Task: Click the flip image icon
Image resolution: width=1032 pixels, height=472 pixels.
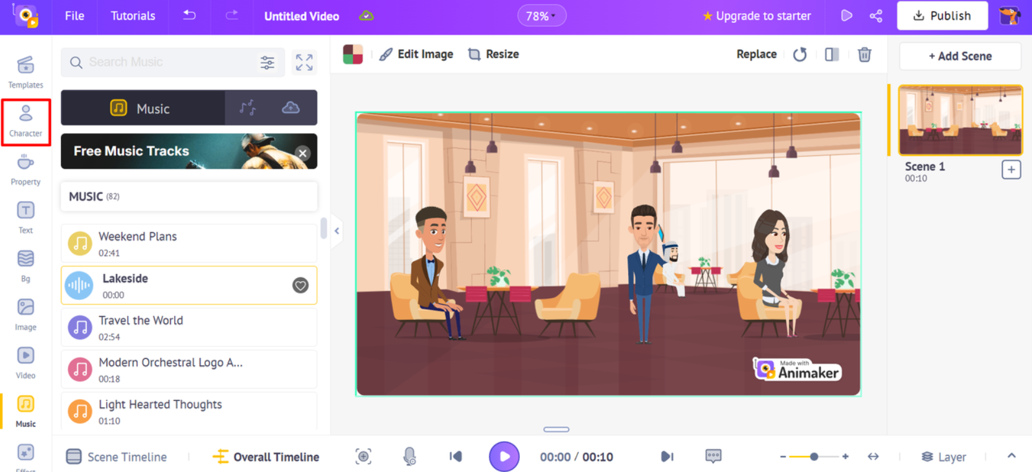Action: tap(832, 54)
